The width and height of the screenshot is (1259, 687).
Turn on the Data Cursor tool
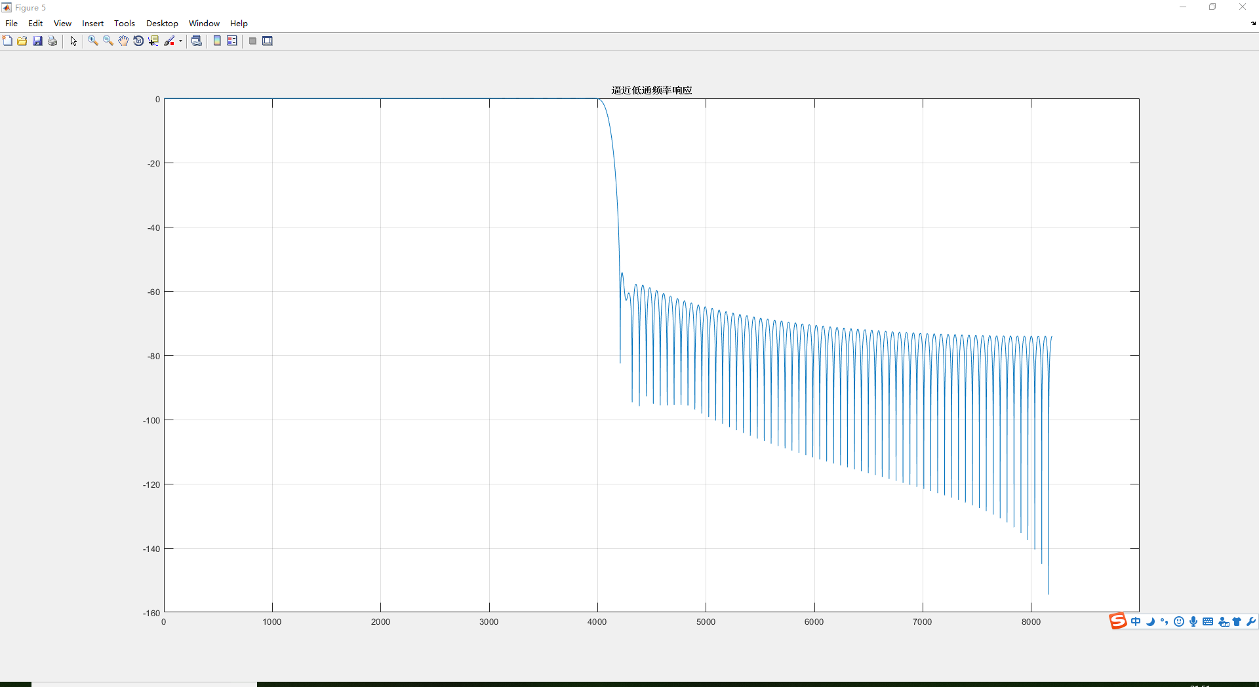(153, 41)
